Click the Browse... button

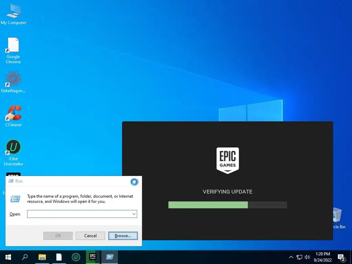(x=123, y=236)
